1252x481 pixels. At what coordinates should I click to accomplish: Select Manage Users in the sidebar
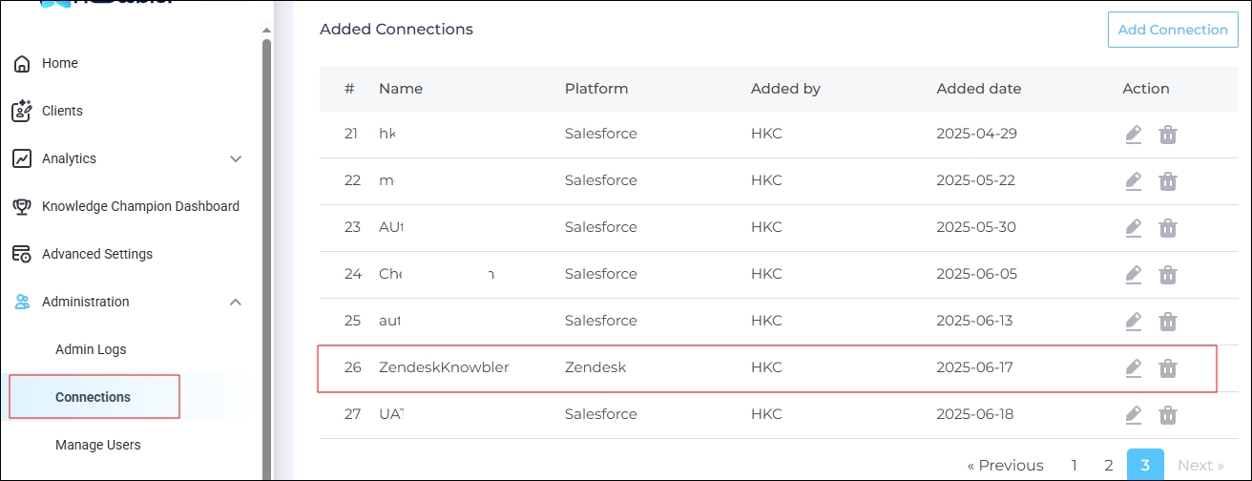(98, 445)
